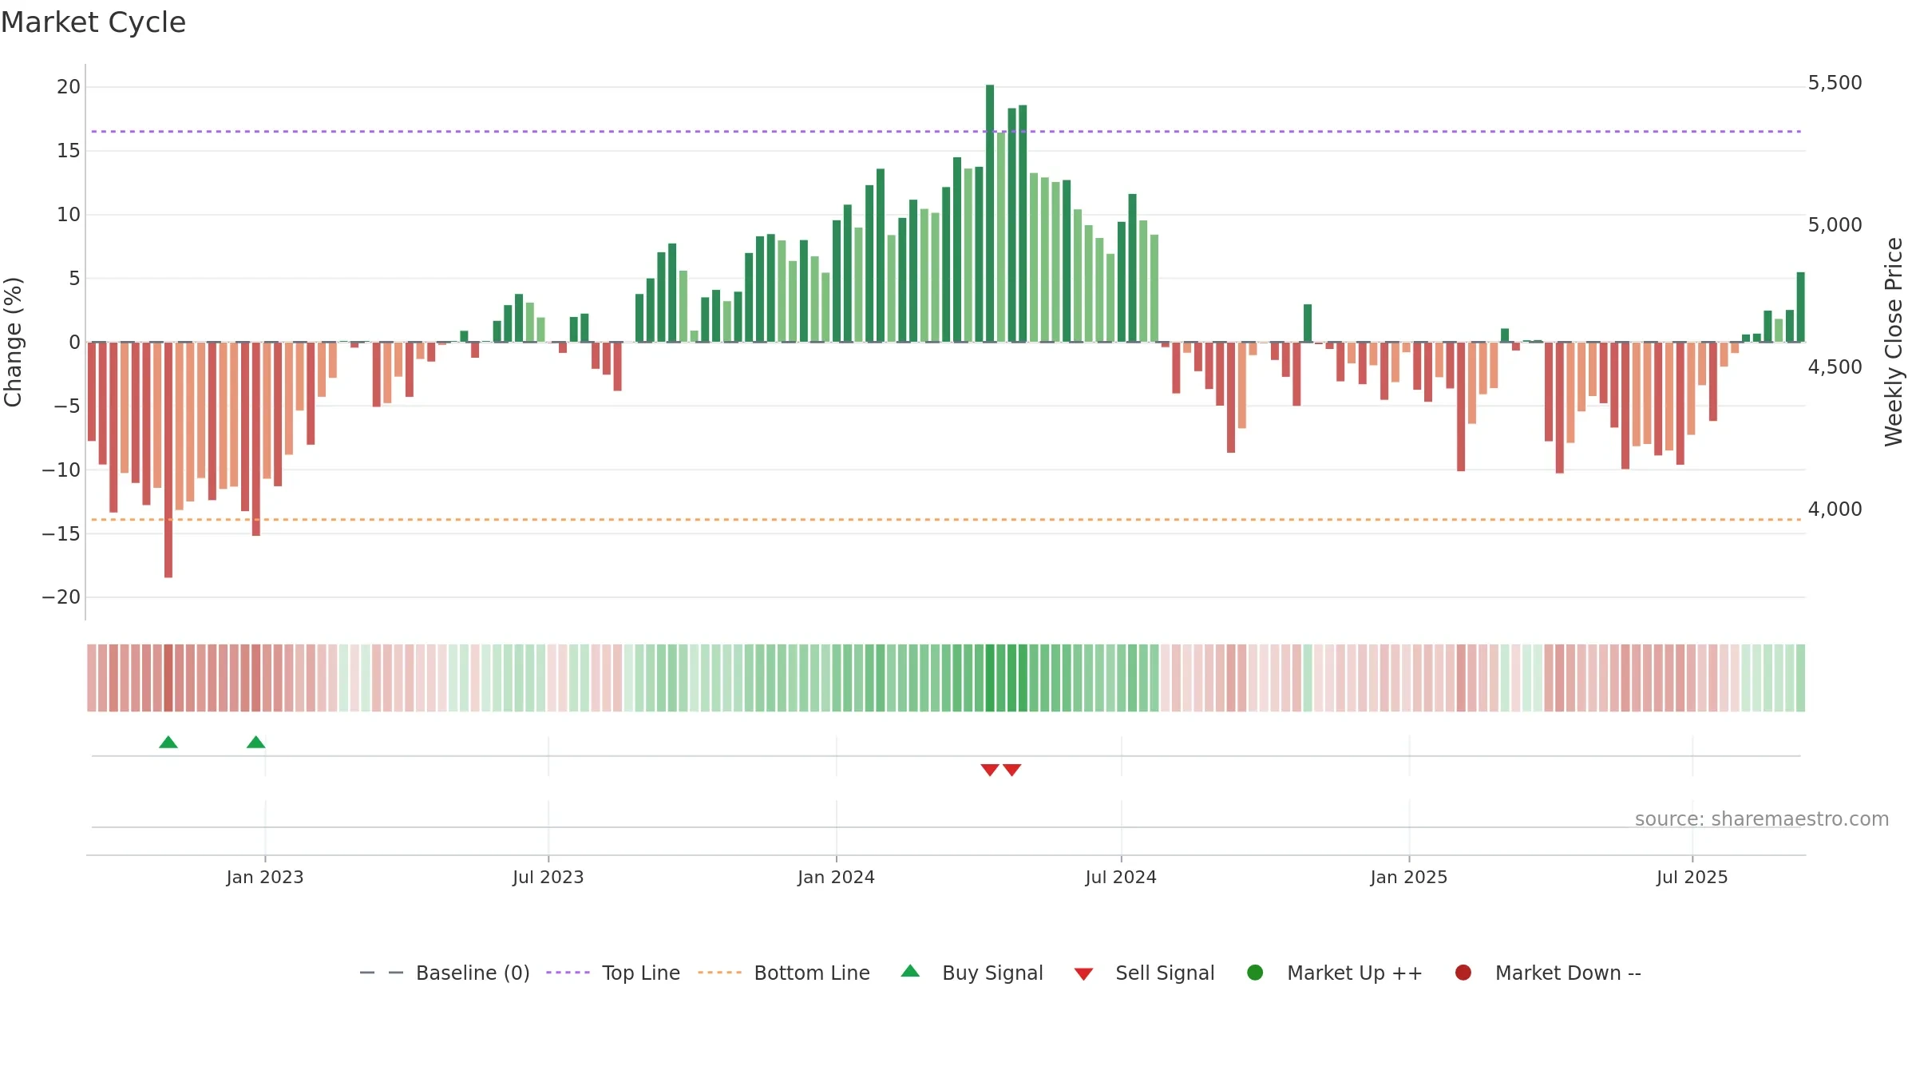
Task: Click the first buy signal marker before Jan 2023
Action: 168,743
